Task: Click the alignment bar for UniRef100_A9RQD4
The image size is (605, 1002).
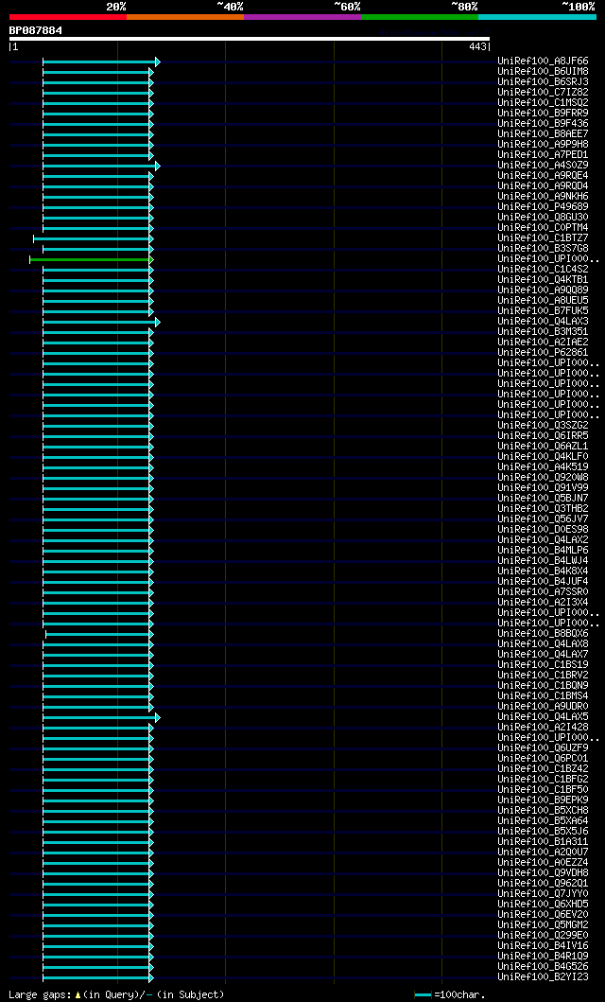Action: 98,186
